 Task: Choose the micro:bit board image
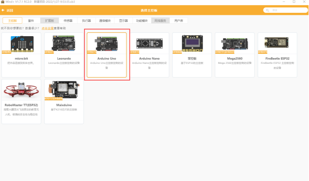coord(21,44)
